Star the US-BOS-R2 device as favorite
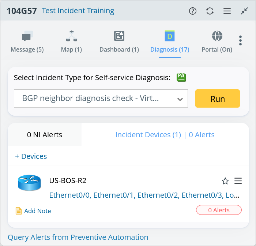256x246 pixels. (225, 181)
